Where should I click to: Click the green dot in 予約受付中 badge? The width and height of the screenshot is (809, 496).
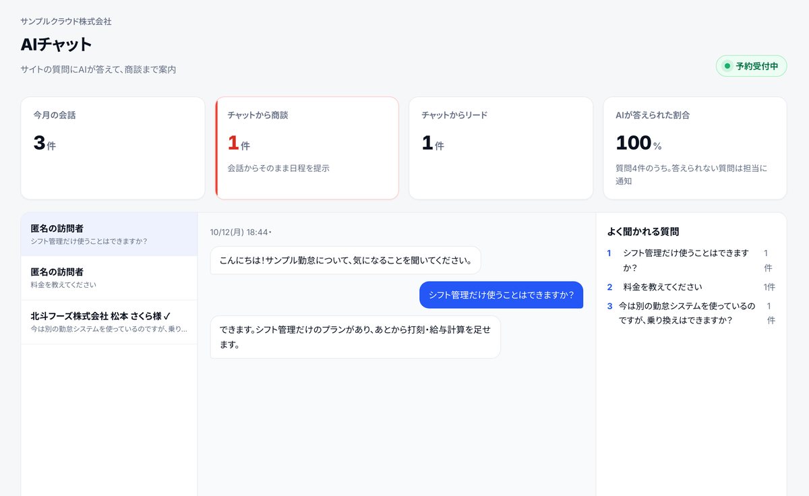(727, 66)
